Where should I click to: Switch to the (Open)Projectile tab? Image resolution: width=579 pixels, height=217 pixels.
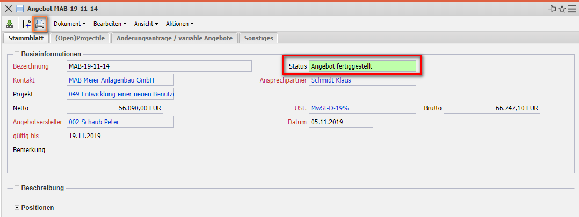(x=80, y=38)
